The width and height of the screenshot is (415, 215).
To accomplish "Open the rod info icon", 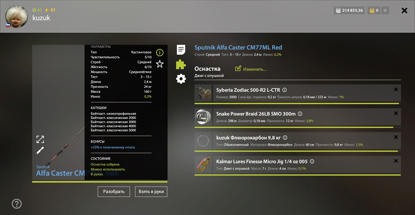I will tap(160, 53).
